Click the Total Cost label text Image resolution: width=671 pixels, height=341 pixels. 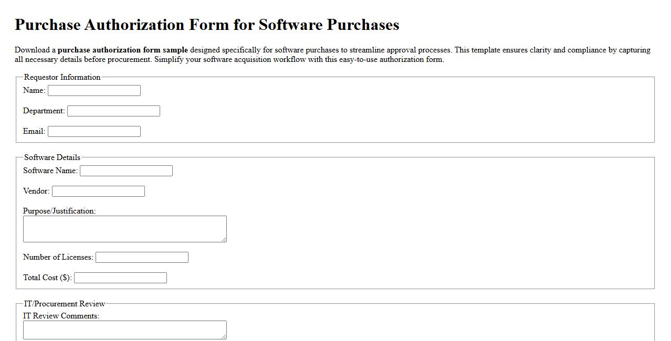pyautogui.click(x=47, y=278)
